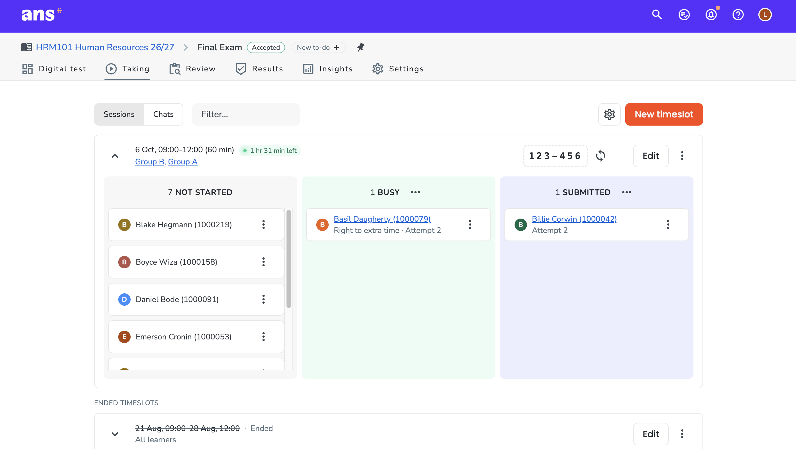Collapse the 6 Oct timeslot
The height and width of the screenshot is (449, 796).
pos(115,156)
